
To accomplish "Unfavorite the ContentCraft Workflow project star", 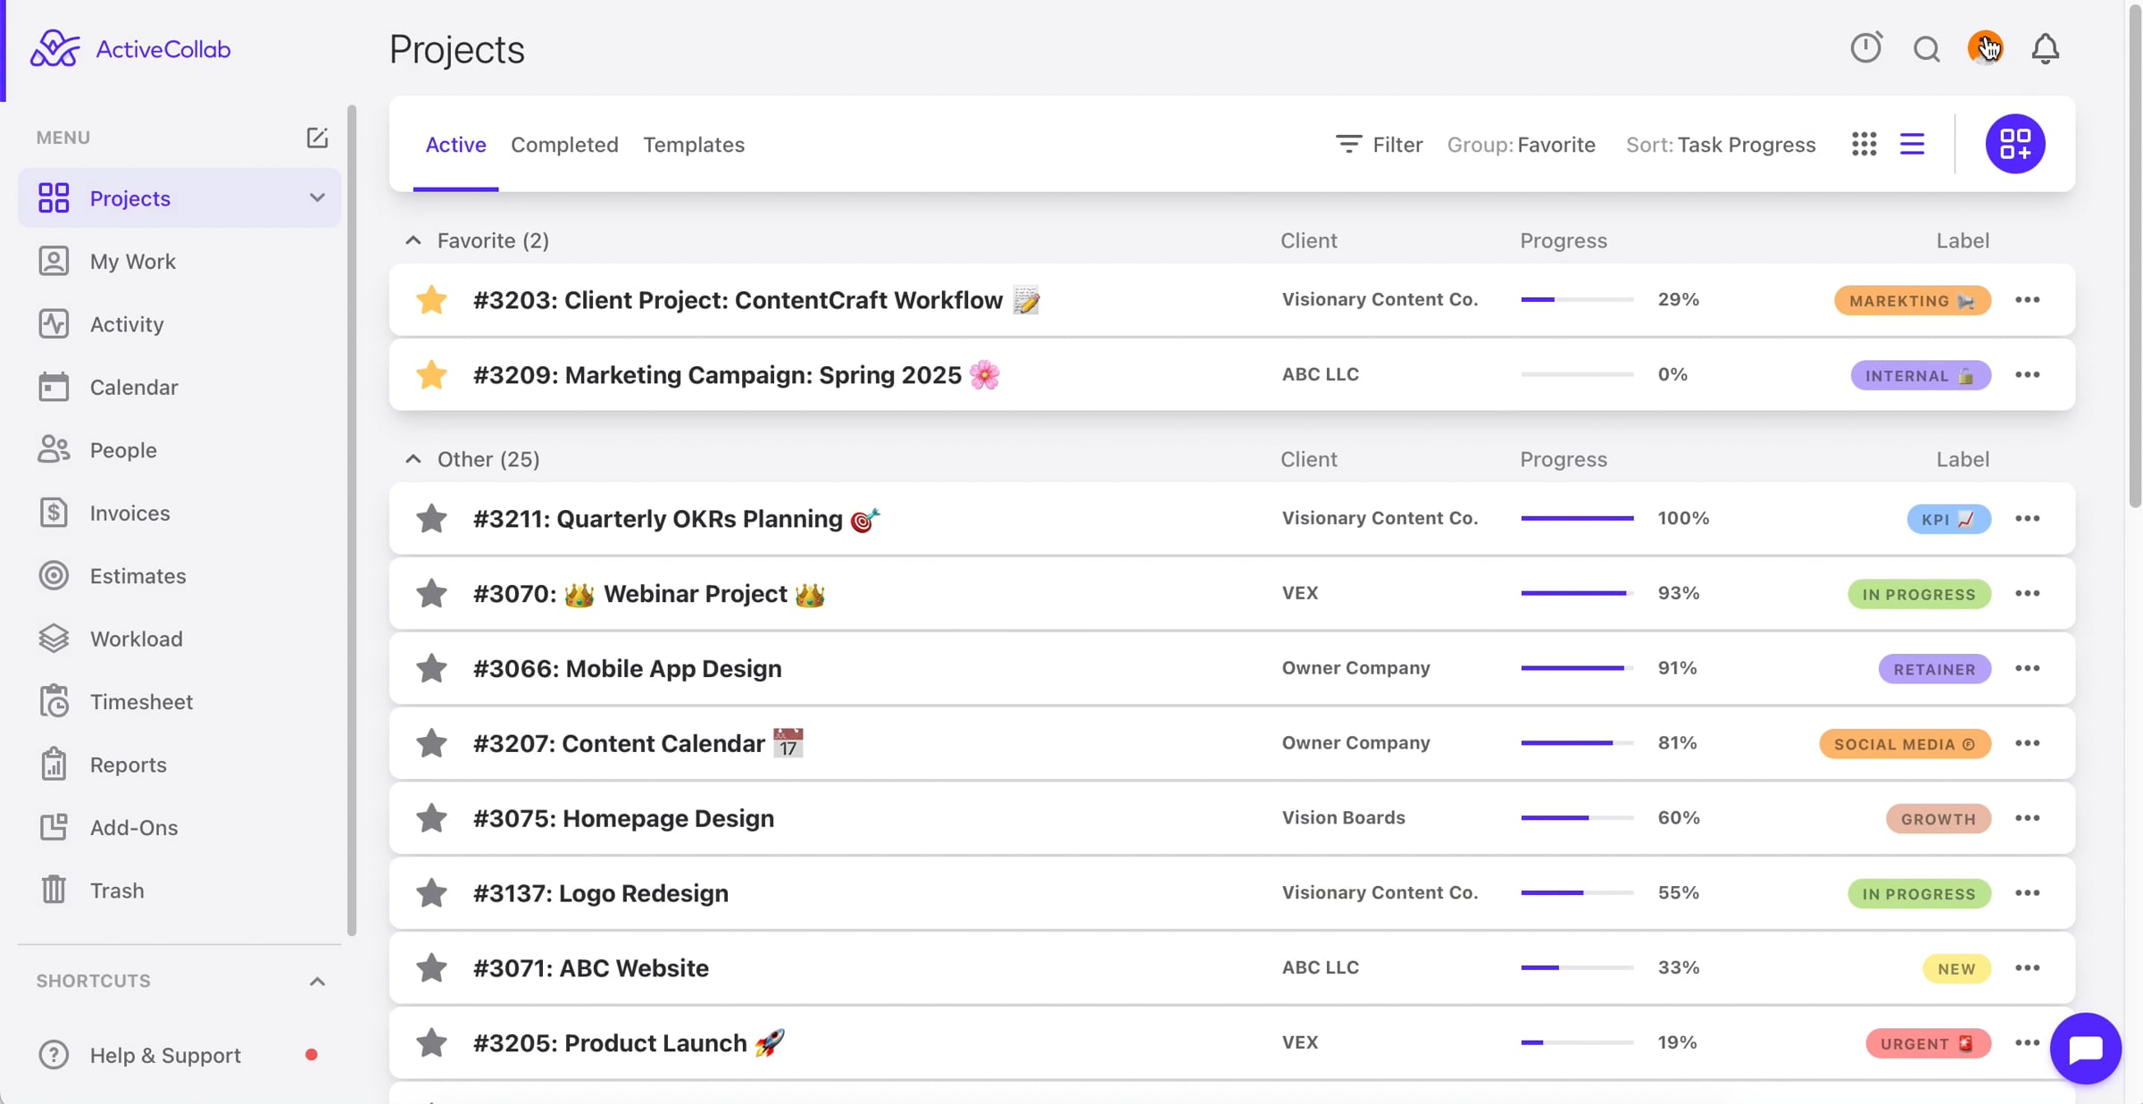I will click(431, 300).
